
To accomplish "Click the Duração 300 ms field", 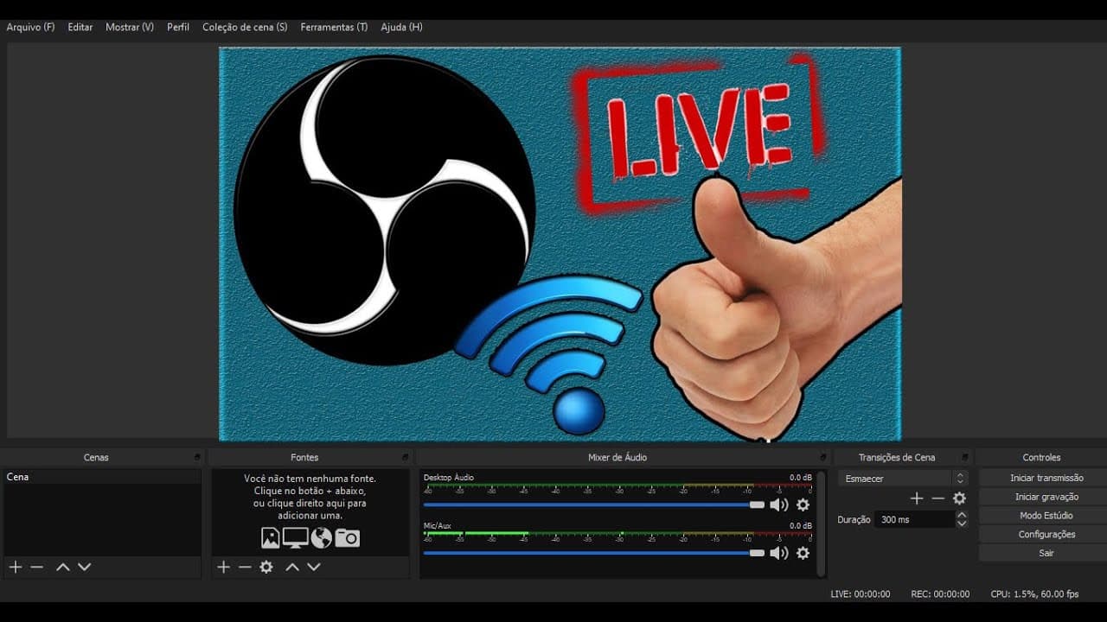I will pyautogui.click(x=914, y=519).
